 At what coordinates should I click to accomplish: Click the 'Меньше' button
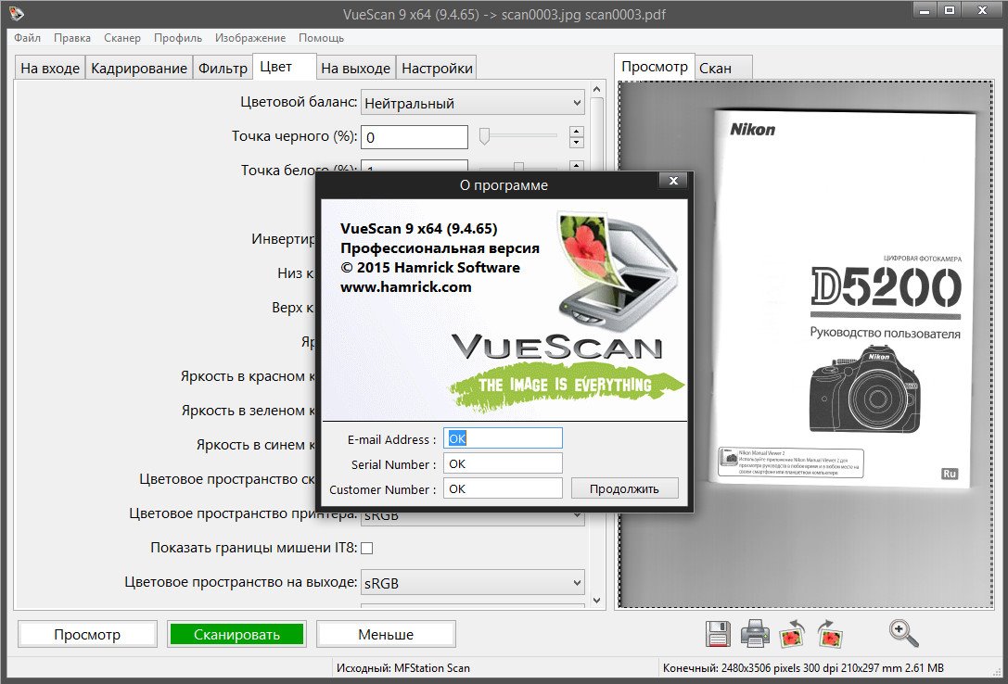coord(386,635)
